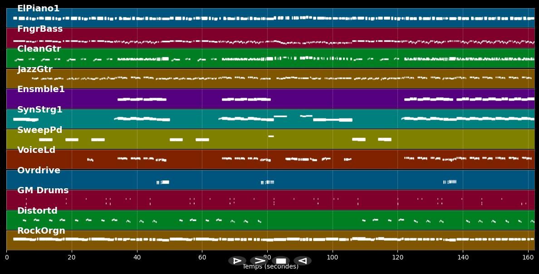Screen dimensions: 539x274
Task: Click the left-pointing triangle playback button
Action: coord(303,261)
